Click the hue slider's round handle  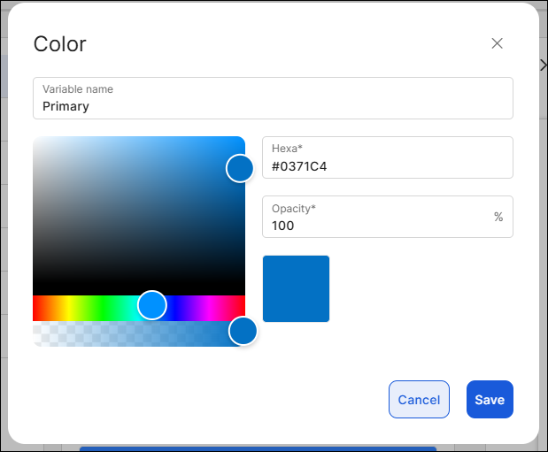click(152, 305)
